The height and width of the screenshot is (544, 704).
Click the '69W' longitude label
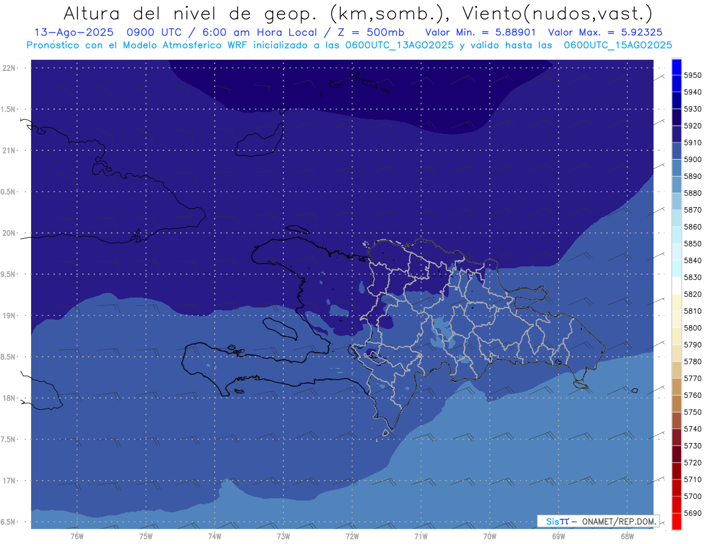click(558, 536)
